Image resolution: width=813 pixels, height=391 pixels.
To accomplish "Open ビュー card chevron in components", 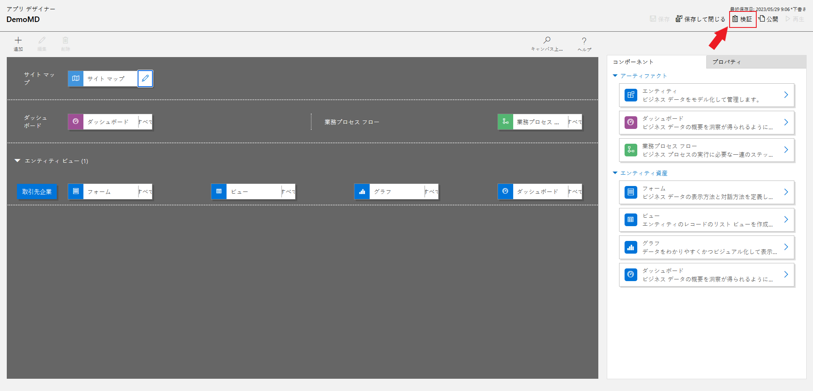I will pos(786,219).
